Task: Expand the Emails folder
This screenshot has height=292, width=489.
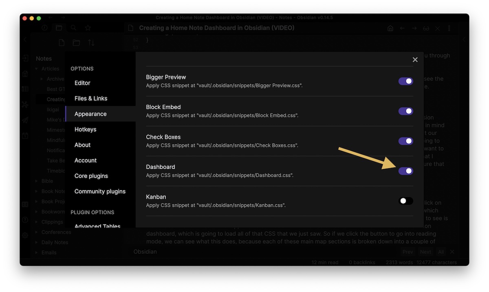Action: pyautogui.click(x=37, y=252)
